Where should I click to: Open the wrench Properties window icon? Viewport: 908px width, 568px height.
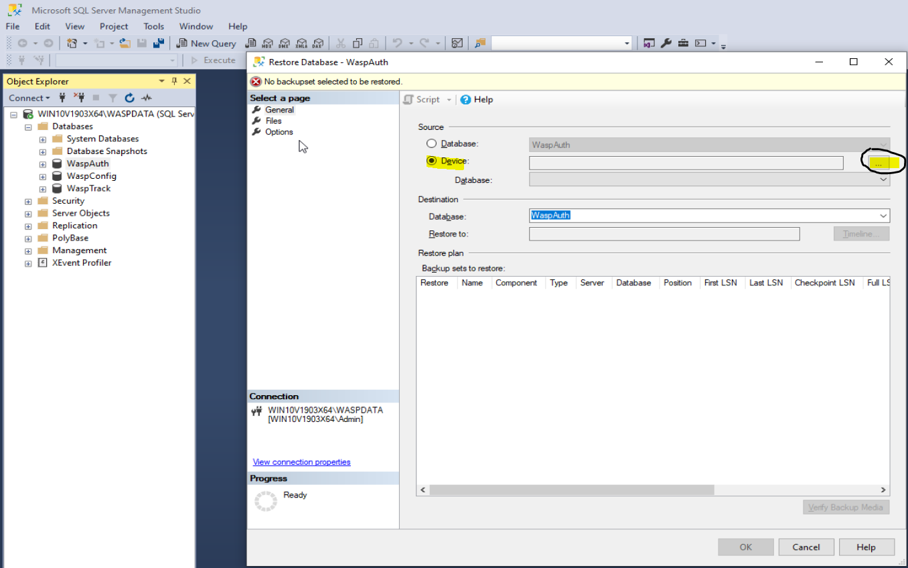coord(666,44)
